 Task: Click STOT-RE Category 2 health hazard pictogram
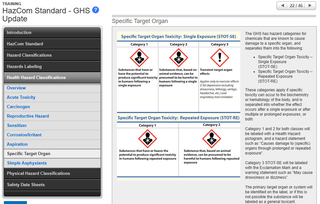[211, 139]
